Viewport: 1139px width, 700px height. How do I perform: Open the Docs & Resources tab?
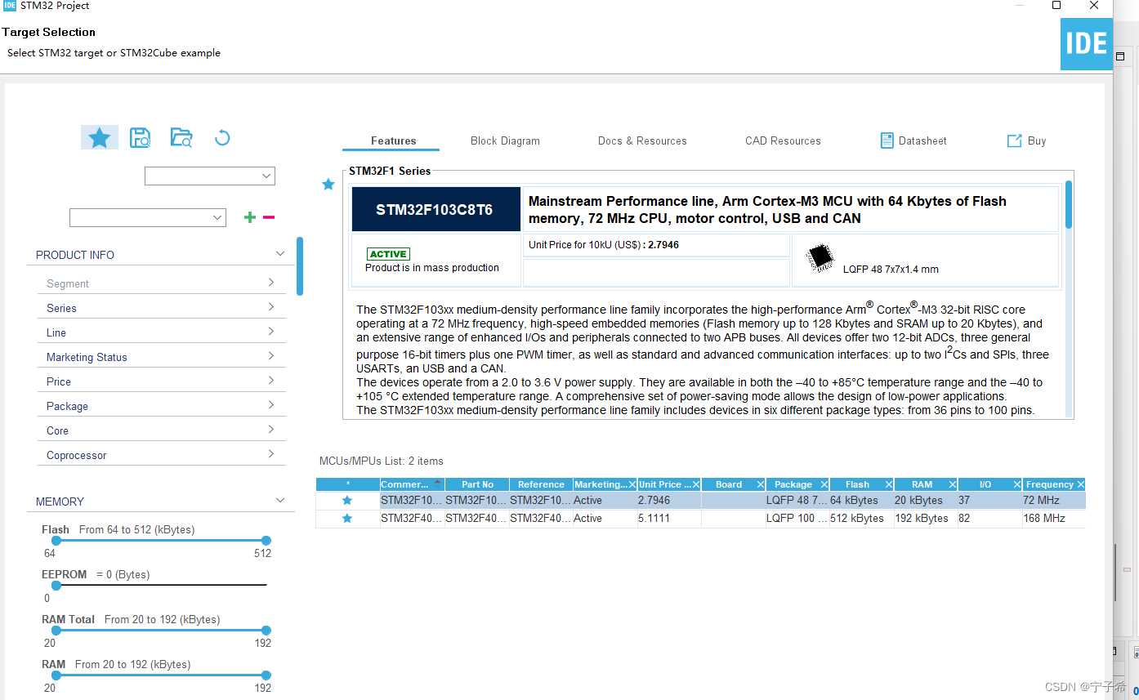642,140
